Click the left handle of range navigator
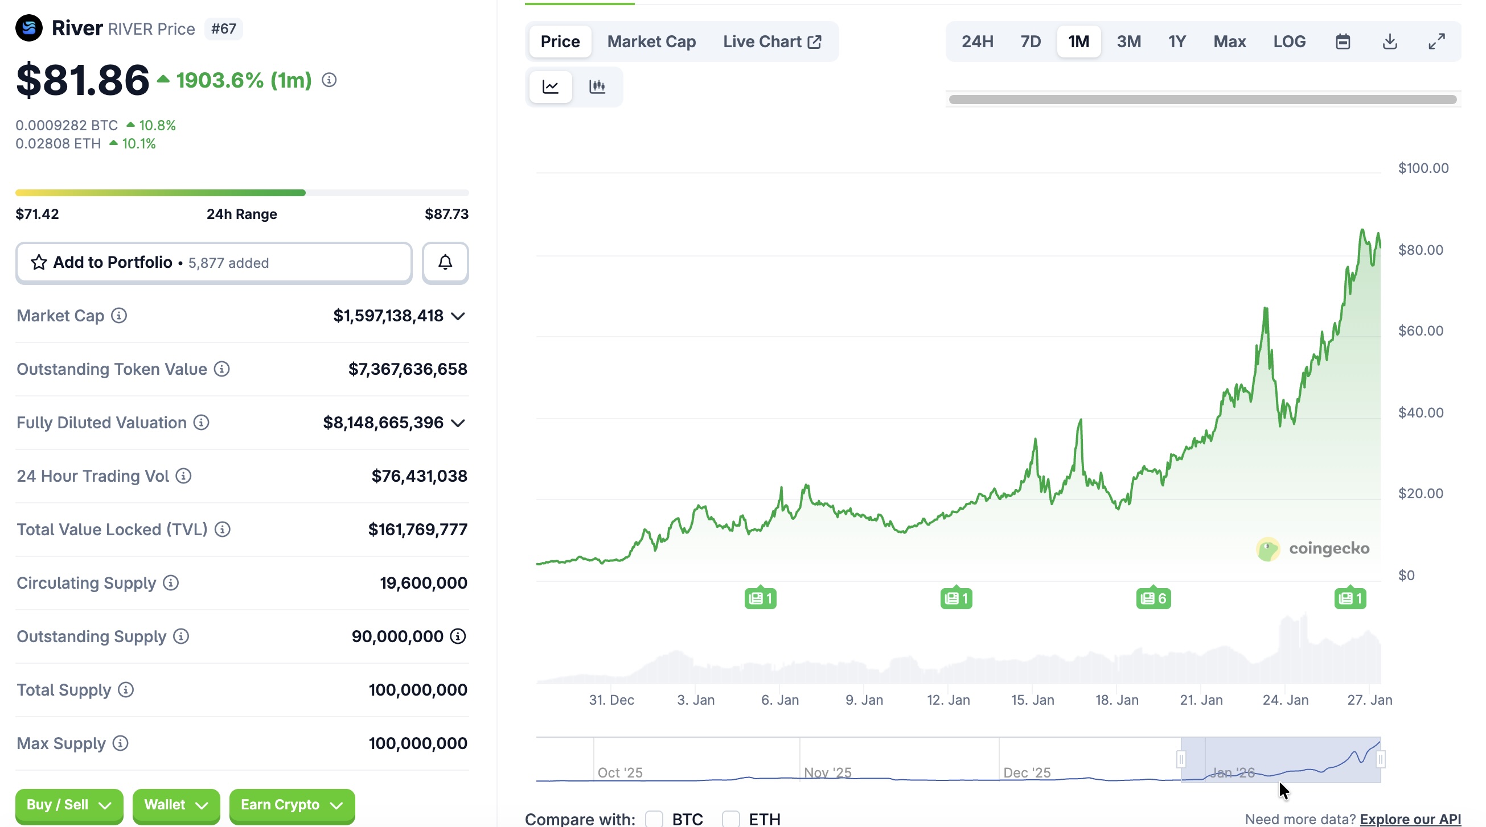 (1181, 759)
